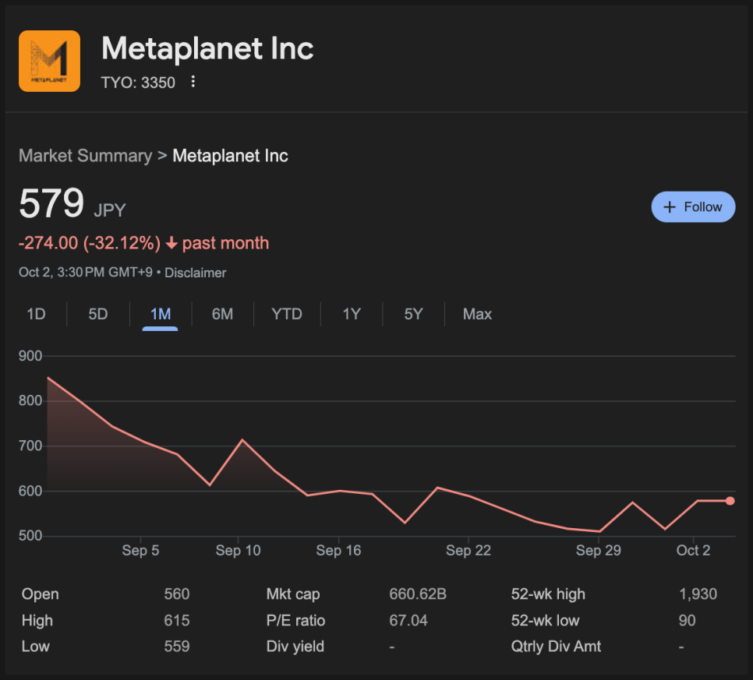The height and width of the screenshot is (680, 753).
Task: Select the 1M time range tab
Action: point(161,314)
